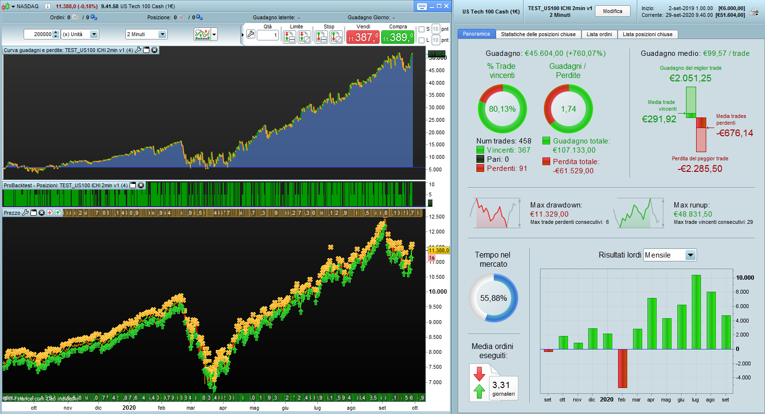Open settings wrench of Curva guadagni e perdite
Viewport: 765px width, 414px height.
[x=138, y=50]
